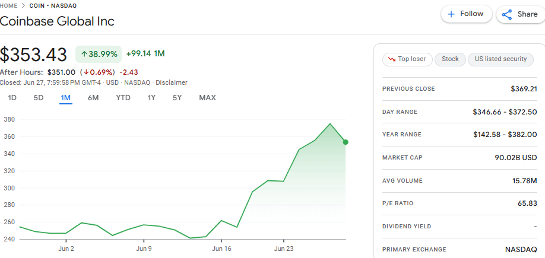The width and height of the screenshot is (545, 258).
Task: Click the Jun 16 axis label
Action: coord(221,249)
